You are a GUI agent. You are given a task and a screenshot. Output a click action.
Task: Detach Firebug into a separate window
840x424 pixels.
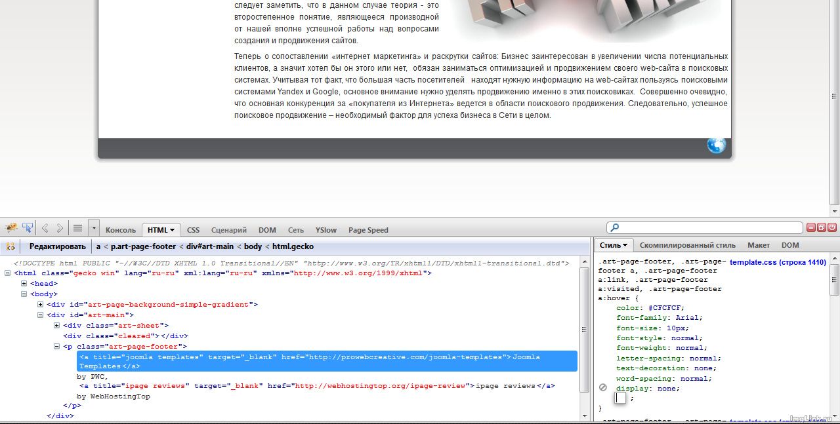point(821,227)
